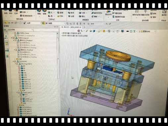Toggle the 452_Core checkbox in the tree

(x=15, y=33)
